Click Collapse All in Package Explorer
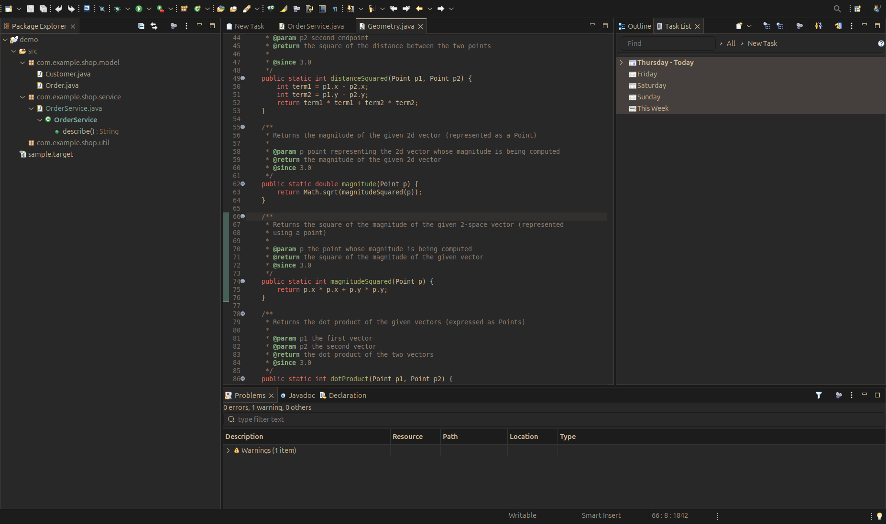Viewport: 886px width, 524px height. click(141, 26)
